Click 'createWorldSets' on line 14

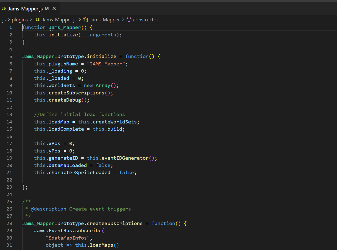[x=115, y=122]
